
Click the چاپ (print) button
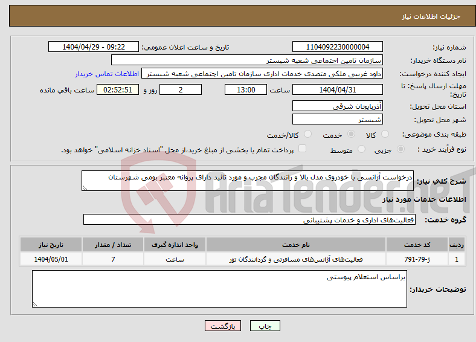(x=265, y=326)
